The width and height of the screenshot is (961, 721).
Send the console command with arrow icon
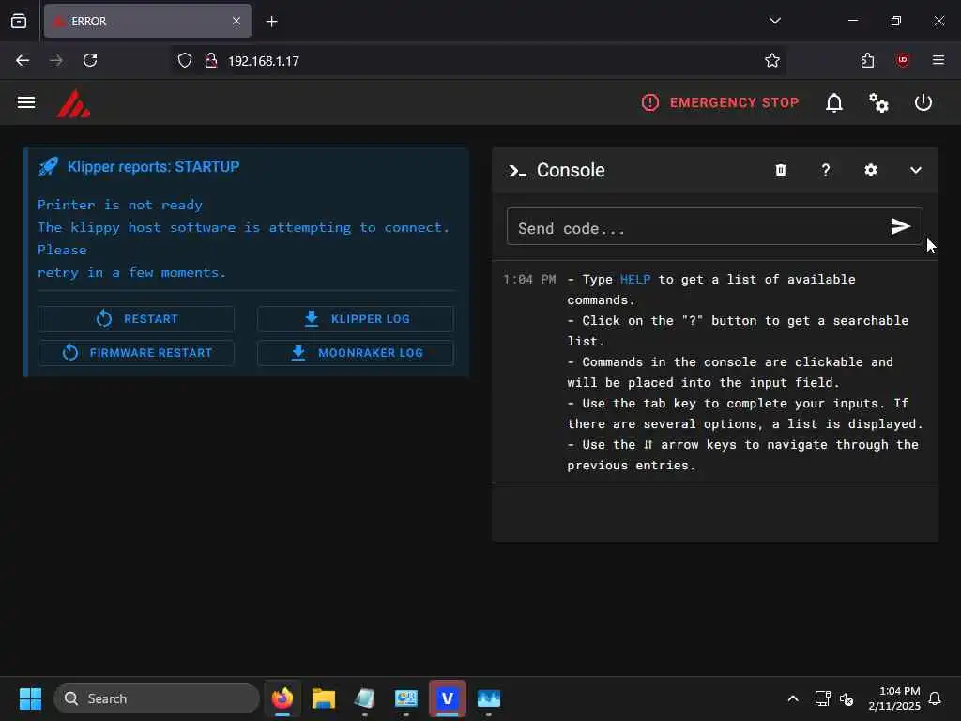900,226
